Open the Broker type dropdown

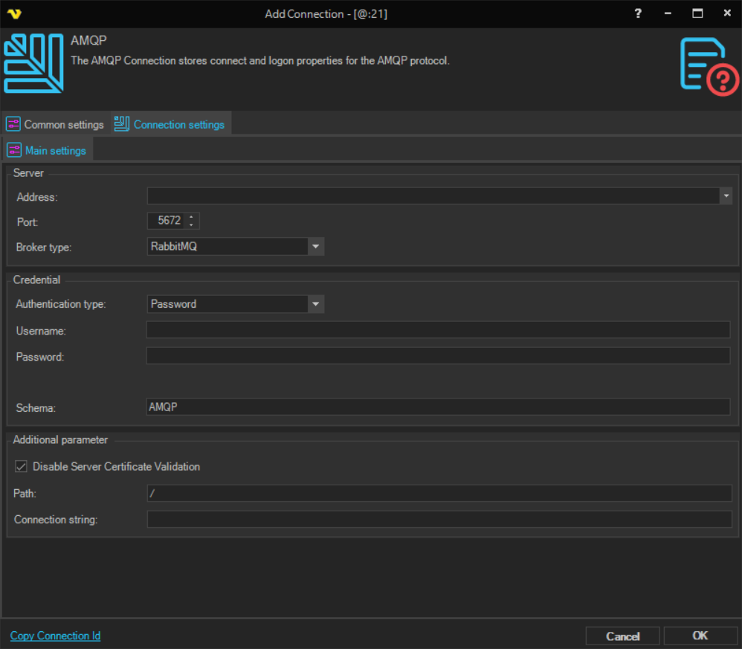pos(315,246)
